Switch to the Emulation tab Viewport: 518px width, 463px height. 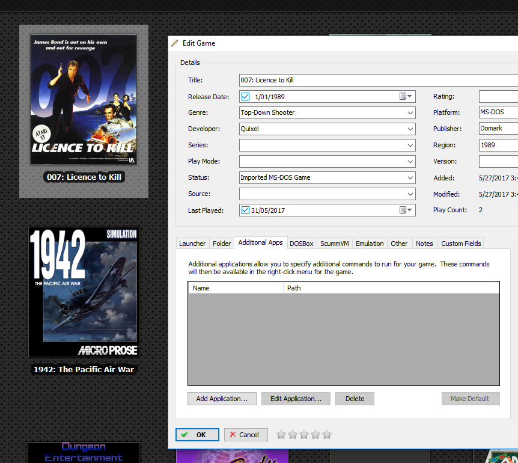[370, 244]
